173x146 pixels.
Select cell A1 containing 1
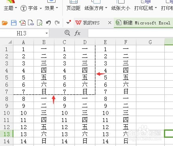click(x=23, y=49)
